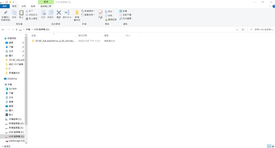Click Select none (全部不選) in ribbon
The image size is (275, 148).
[x=125, y=15]
